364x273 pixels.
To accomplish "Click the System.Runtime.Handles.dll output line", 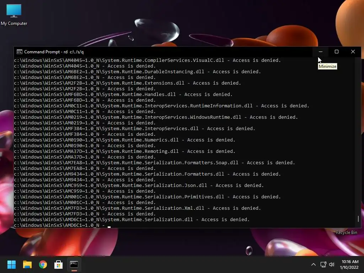I will tap(123, 95).
